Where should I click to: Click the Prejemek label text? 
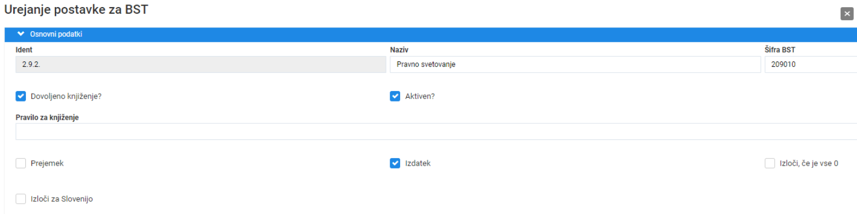[x=47, y=163]
